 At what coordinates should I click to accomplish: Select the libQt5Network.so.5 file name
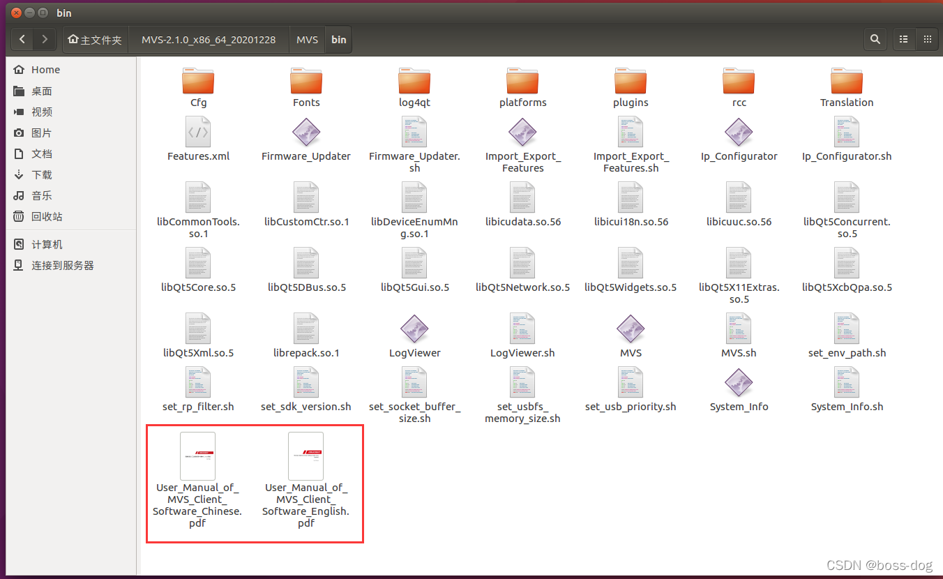522,287
